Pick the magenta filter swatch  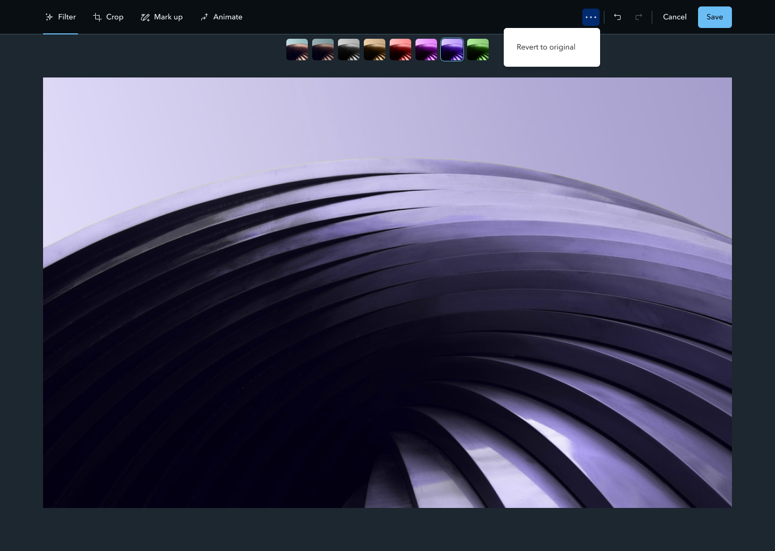pos(426,50)
